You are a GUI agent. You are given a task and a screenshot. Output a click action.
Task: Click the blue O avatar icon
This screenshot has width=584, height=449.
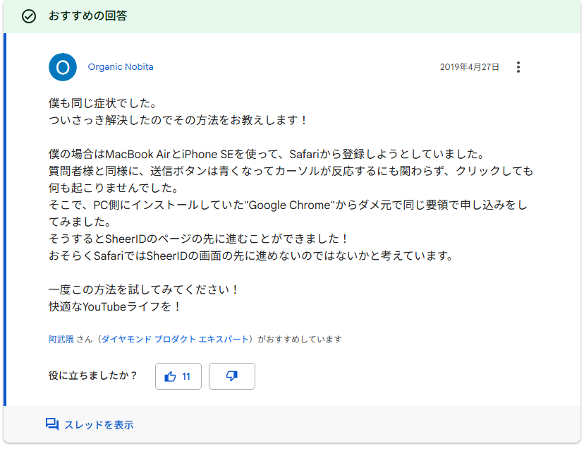point(62,67)
